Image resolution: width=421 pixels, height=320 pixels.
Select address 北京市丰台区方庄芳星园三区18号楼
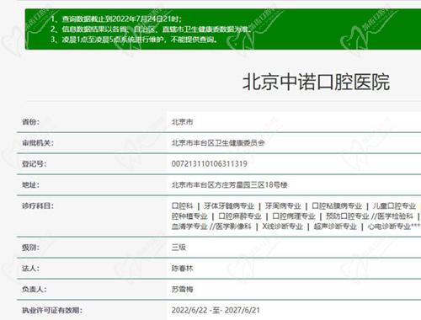229,184
